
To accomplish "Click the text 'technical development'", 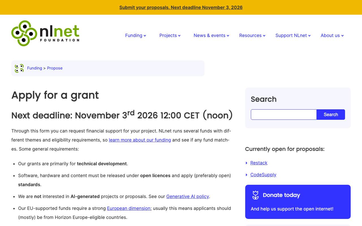I will click(102, 164).
